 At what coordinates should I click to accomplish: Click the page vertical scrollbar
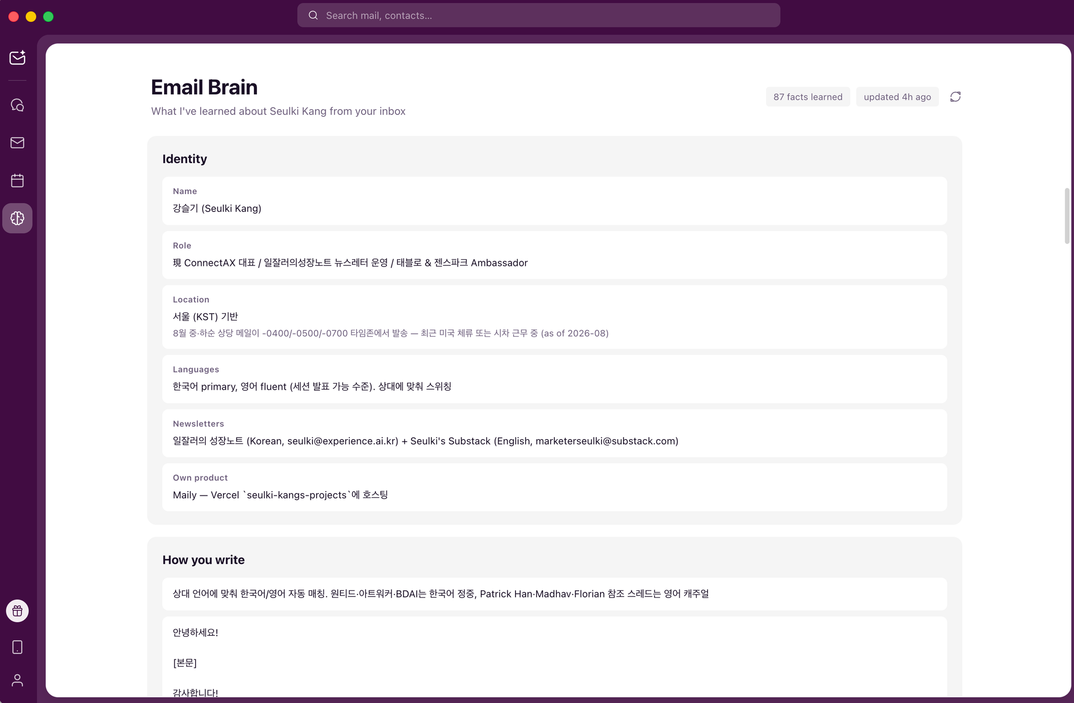1067,216
